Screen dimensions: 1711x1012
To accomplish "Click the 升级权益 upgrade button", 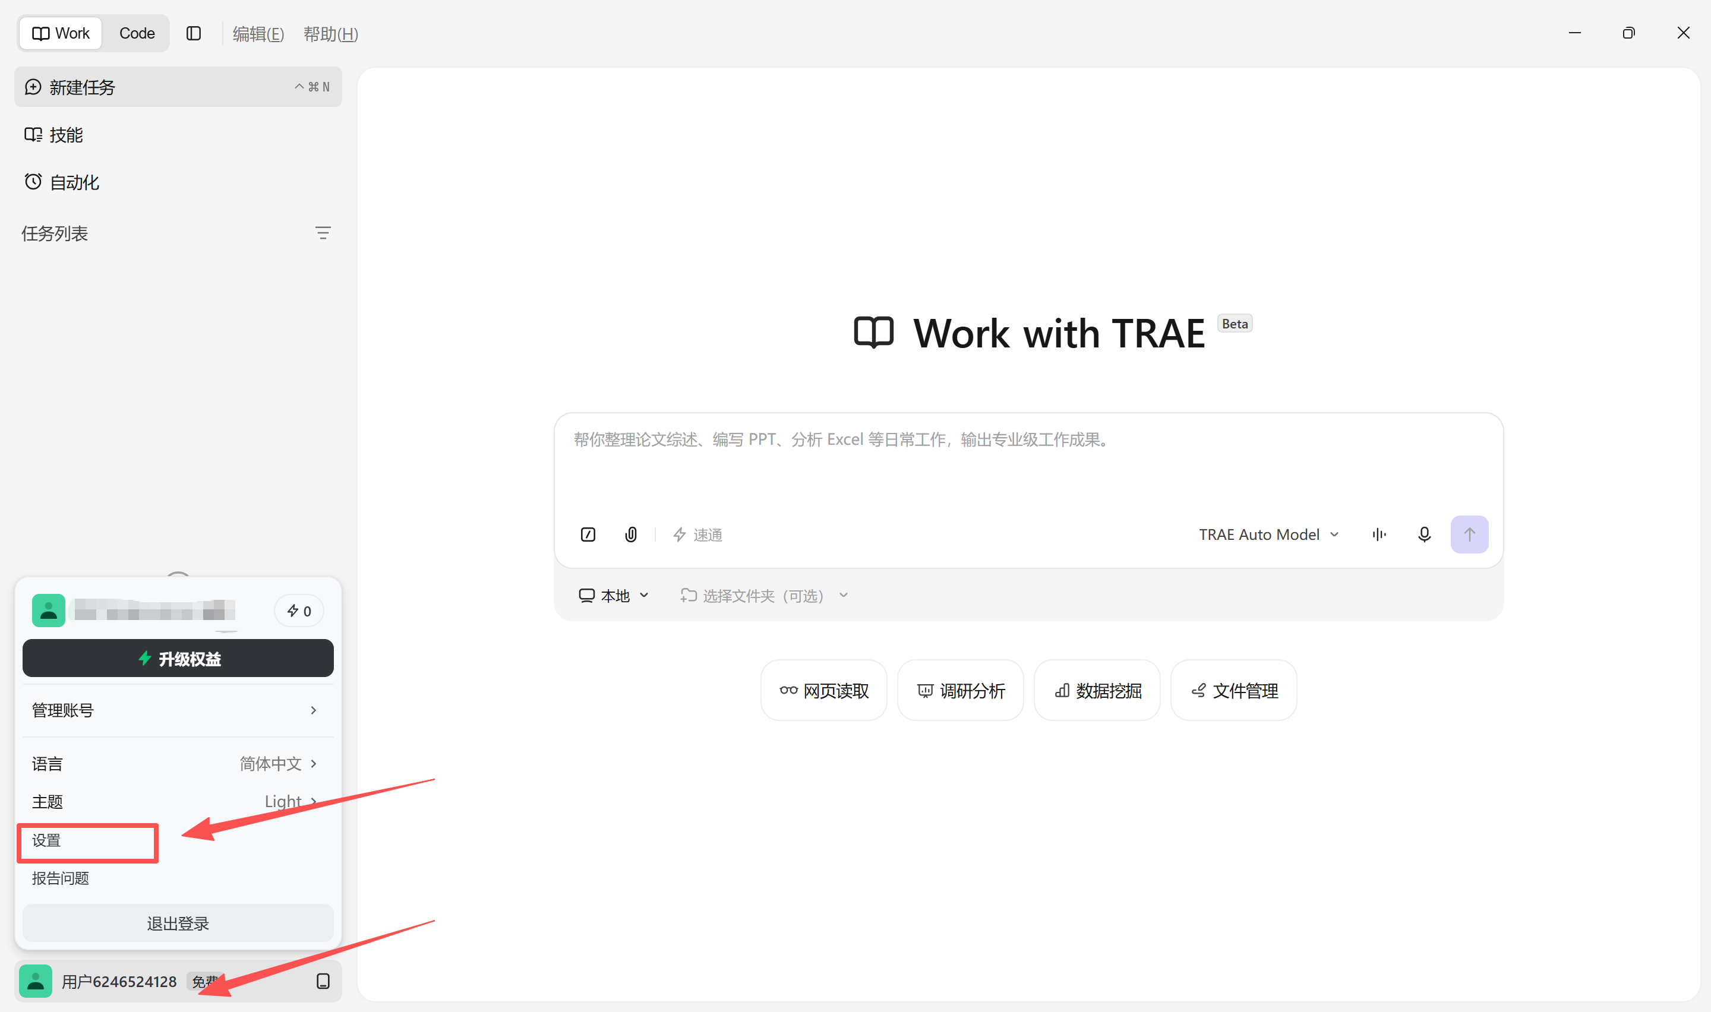I will (x=178, y=658).
